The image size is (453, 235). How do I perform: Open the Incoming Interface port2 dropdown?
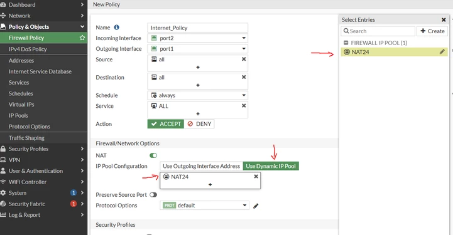pos(198,38)
